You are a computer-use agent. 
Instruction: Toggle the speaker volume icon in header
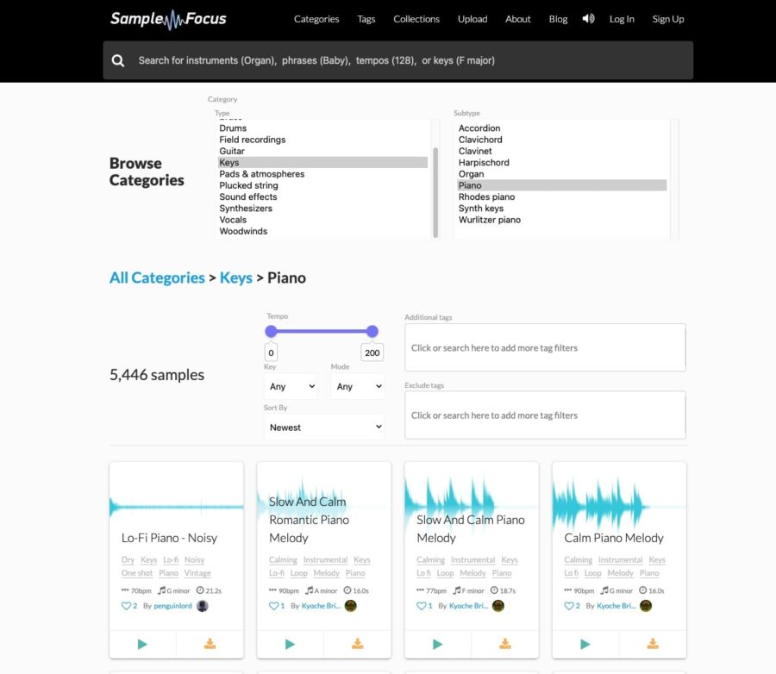tap(588, 18)
